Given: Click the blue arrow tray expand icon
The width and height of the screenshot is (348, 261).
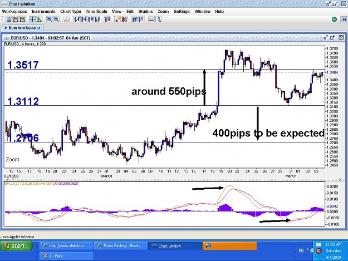Looking at the screenshot, I should point(312,251).
